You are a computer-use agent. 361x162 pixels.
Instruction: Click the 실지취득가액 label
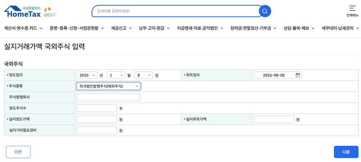pyautogui.click(x=196, y=119)
